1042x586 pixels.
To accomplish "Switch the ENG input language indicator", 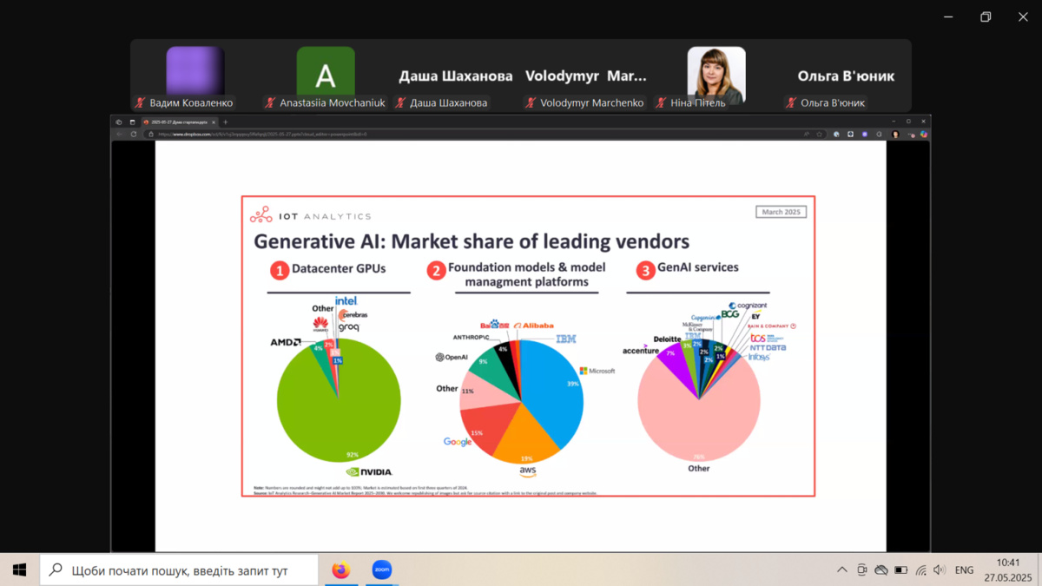I will 964,570.
